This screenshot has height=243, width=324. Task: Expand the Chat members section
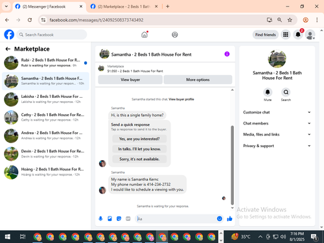277,123
